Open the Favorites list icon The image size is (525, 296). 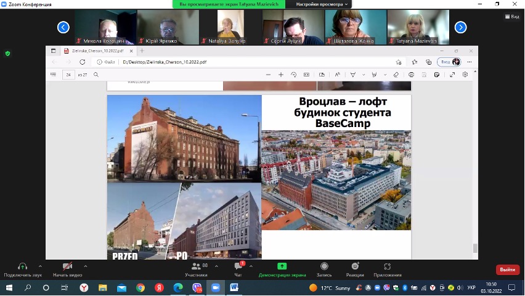coord(415,62)
